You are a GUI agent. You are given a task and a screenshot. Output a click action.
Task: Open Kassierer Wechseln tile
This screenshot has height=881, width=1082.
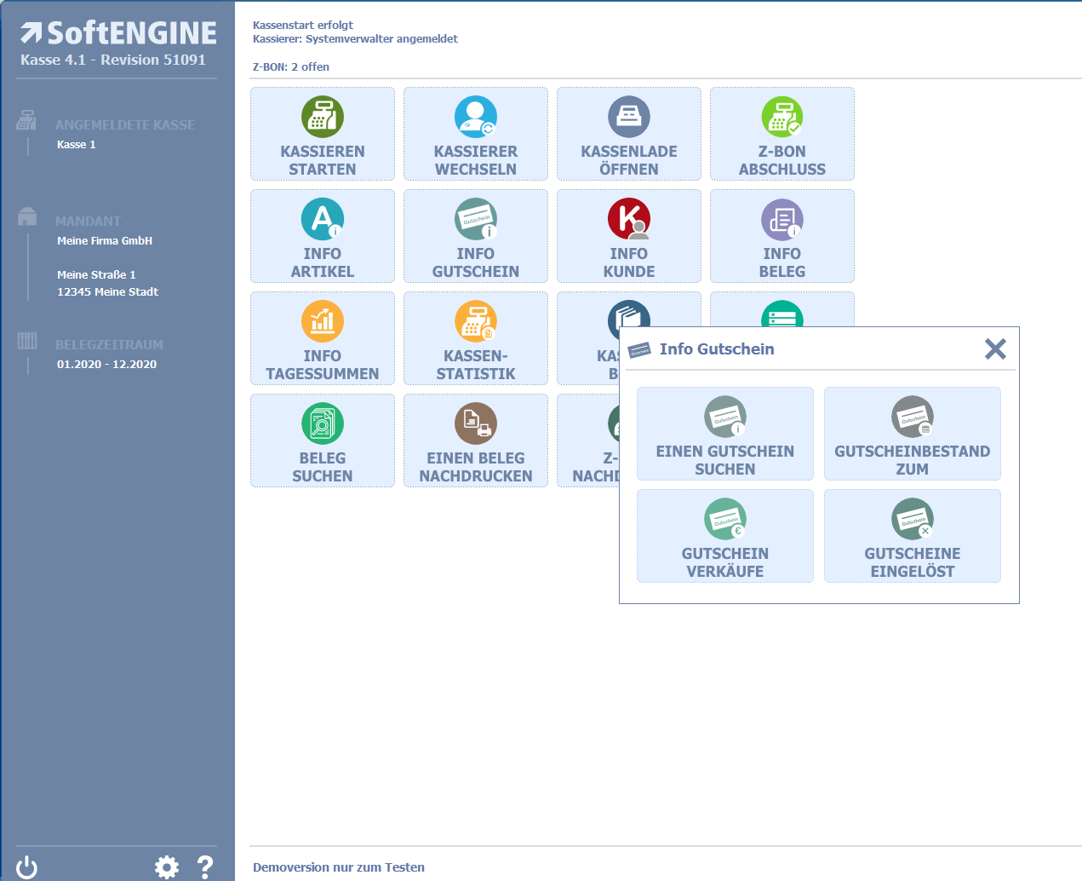click(475, 135)
